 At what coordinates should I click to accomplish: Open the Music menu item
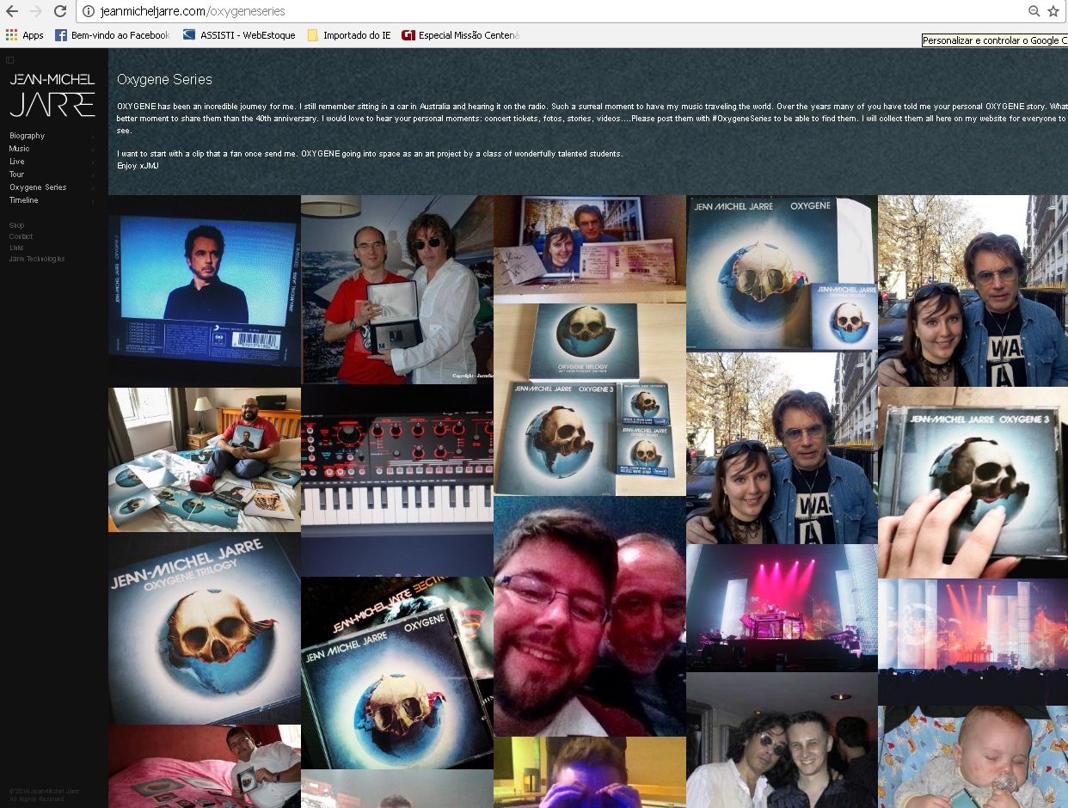click(19, 149)
